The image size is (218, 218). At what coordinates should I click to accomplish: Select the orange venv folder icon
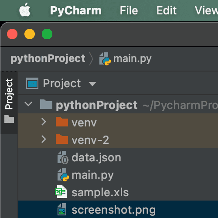(x=62, y=122)
